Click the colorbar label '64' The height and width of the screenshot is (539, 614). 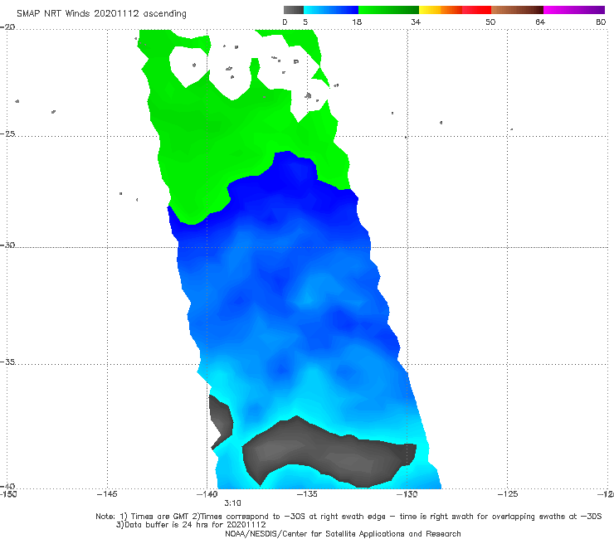tap(540, 22)
